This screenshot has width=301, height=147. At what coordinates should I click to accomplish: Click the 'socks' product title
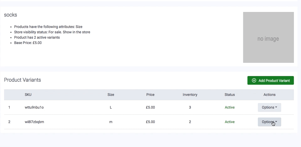(x=10, y=15)
